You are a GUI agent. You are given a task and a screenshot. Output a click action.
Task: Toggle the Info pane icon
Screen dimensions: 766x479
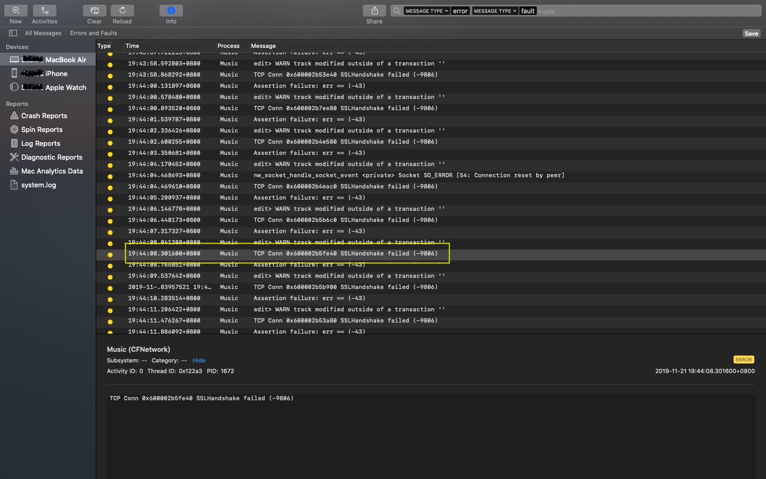pos(171,11)
